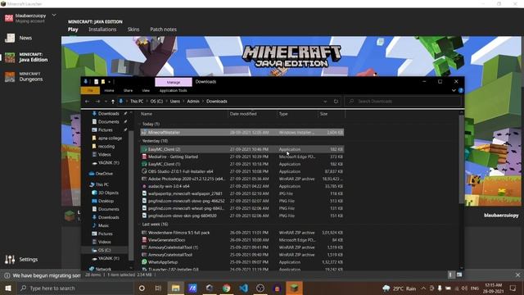
Task: Expand the Explorer ribbon chevron
Action: click(454, 90)
